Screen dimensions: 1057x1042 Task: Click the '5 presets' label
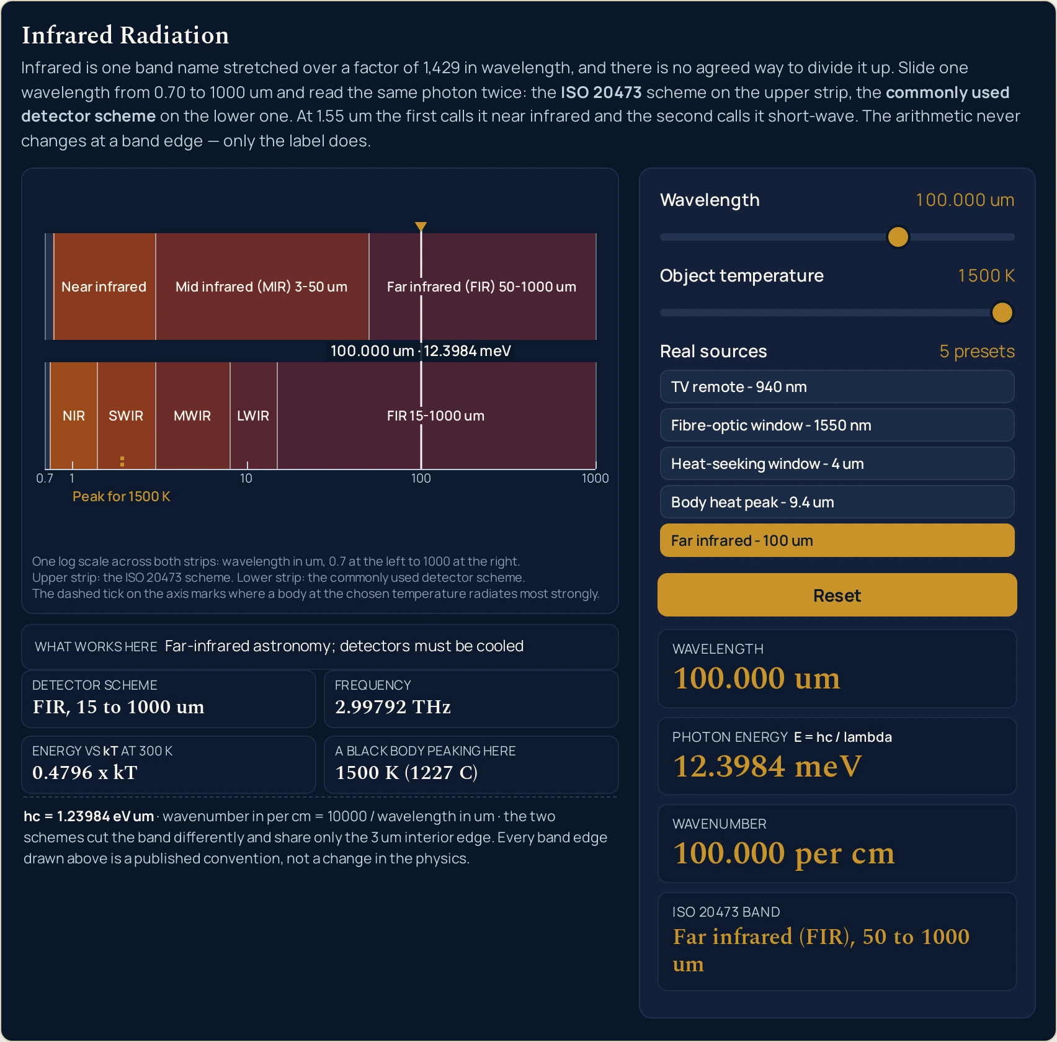click(977, 351)
